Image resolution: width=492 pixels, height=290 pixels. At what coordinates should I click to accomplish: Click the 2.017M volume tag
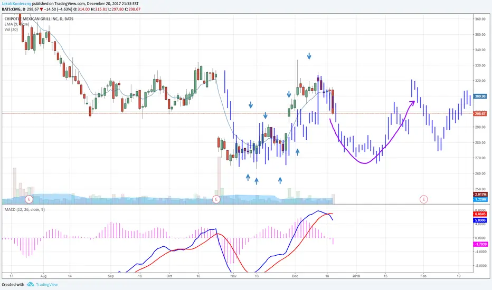[480, 195]
